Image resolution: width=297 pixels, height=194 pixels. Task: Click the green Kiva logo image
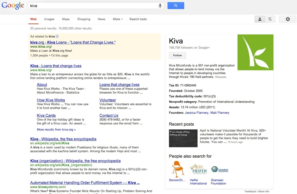[255, 52]
